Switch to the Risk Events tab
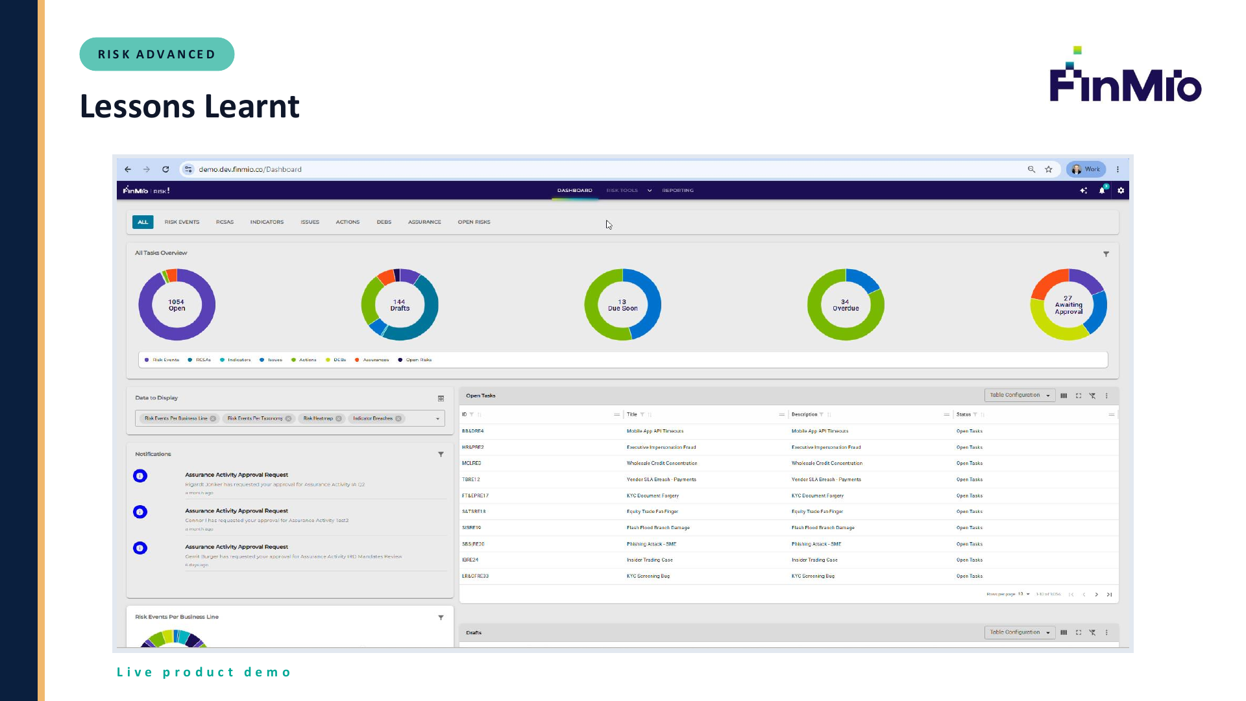Screen dimensions: 1246x701 [182, 222]
